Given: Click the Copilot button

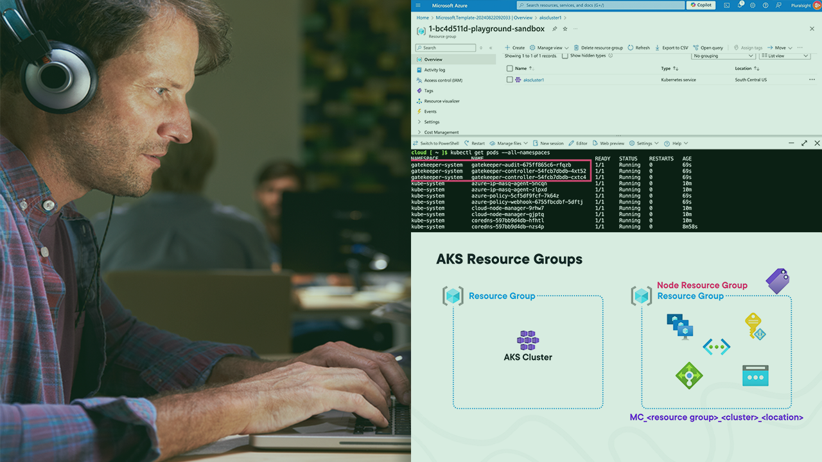Looking at the screenshot, I should [701, 5].
